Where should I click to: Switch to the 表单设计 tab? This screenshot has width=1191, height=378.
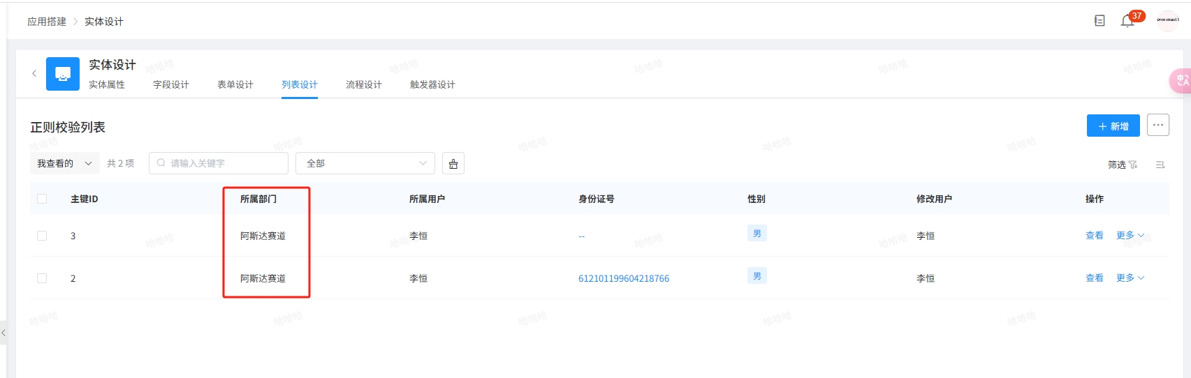(x=235, y=84)
